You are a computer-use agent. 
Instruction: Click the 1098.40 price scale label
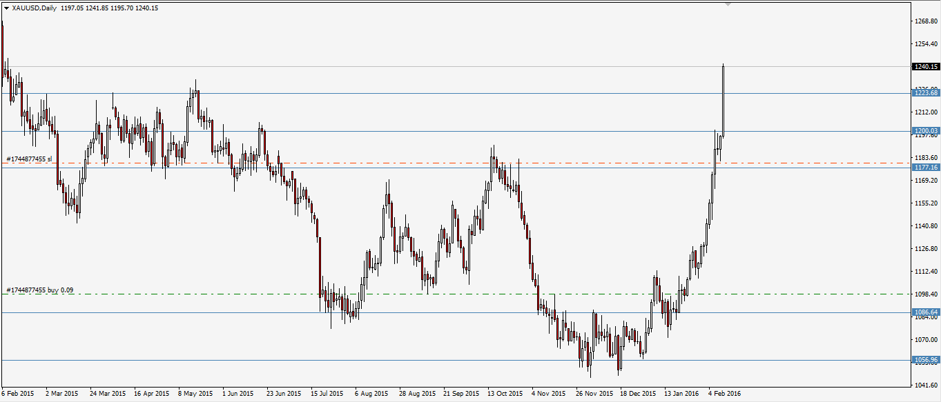pos(926,294)
